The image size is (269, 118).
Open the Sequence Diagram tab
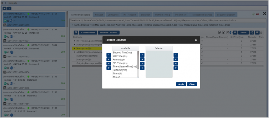pos(226,15)
